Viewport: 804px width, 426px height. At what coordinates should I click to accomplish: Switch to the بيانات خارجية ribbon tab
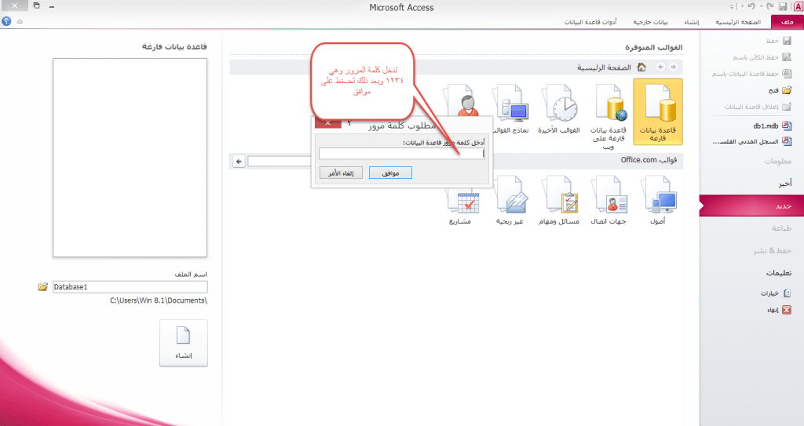[x=650, y=22]
